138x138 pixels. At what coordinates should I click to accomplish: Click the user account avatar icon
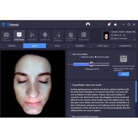[88, 24]
